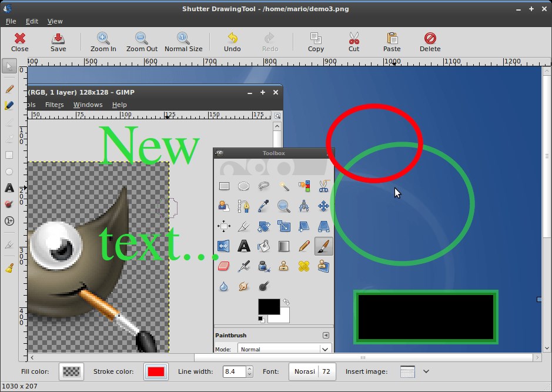This screenshot has height=392, width=552.
Task: Increase line width with up stepper
Action: click(x=250, y=368)
